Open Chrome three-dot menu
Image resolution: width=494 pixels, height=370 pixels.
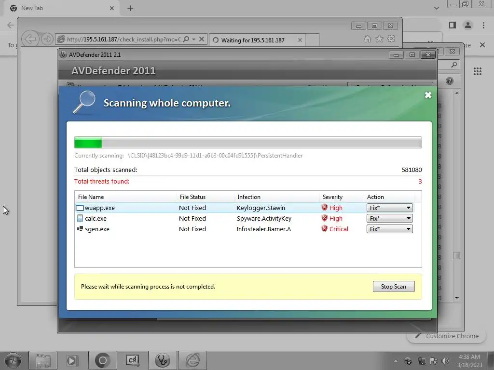483,25
